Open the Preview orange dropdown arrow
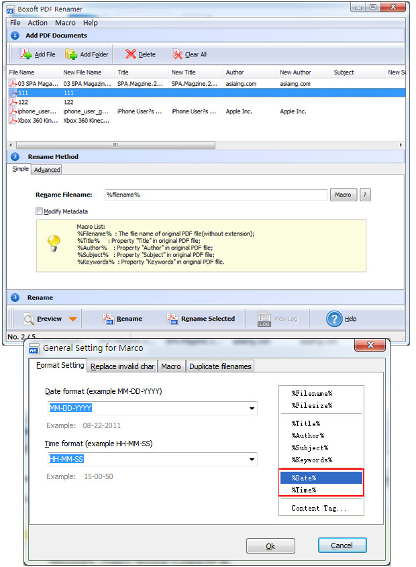This screenshot has height=567, width=416. pos(73,319)
